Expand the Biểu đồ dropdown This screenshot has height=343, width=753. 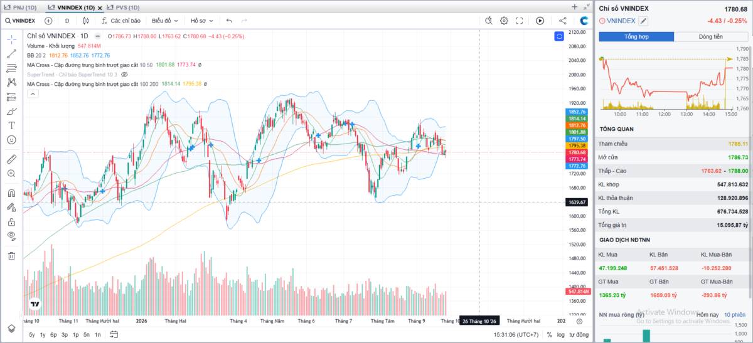[165, 21]
